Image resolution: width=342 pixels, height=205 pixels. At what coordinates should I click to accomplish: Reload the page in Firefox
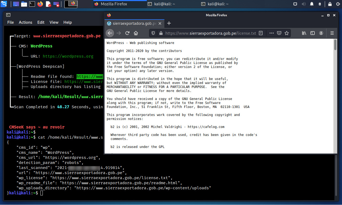point(127,33)
